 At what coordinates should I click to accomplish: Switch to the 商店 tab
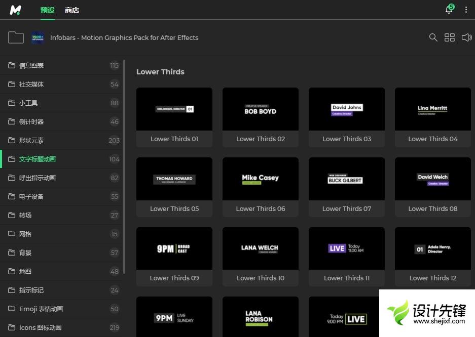click(x=72, y=10)
